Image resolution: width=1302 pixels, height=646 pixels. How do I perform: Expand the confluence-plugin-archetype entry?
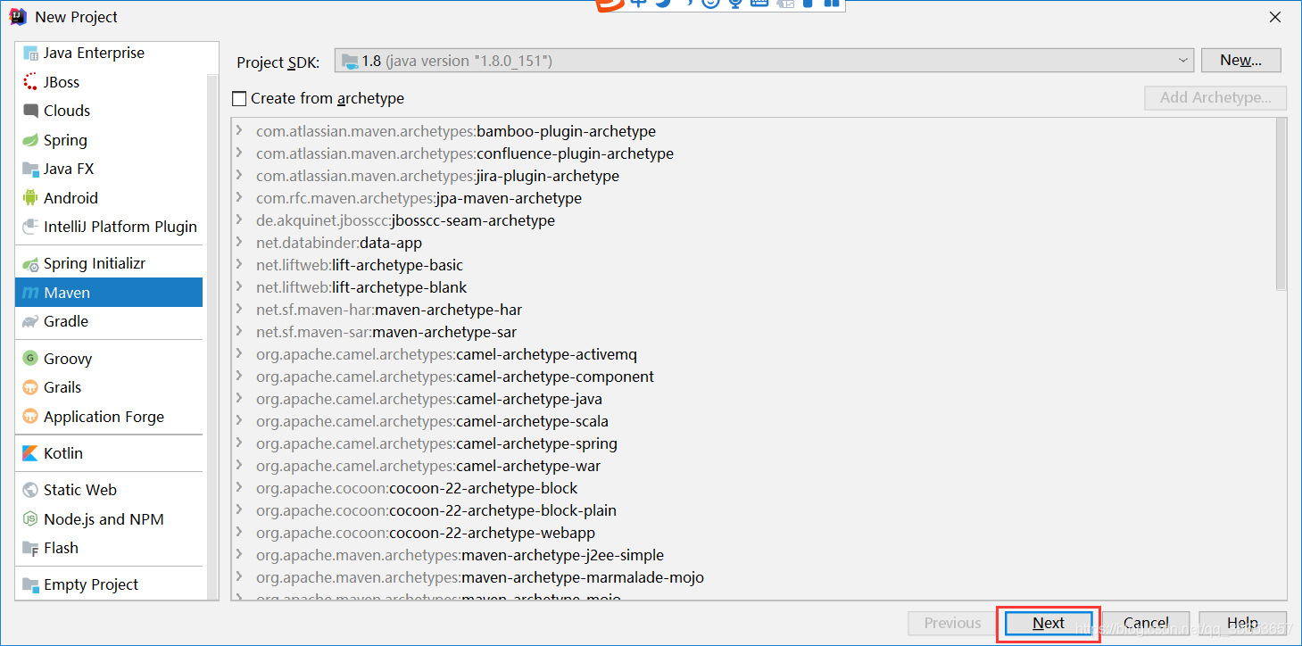[x=239, y=153]
